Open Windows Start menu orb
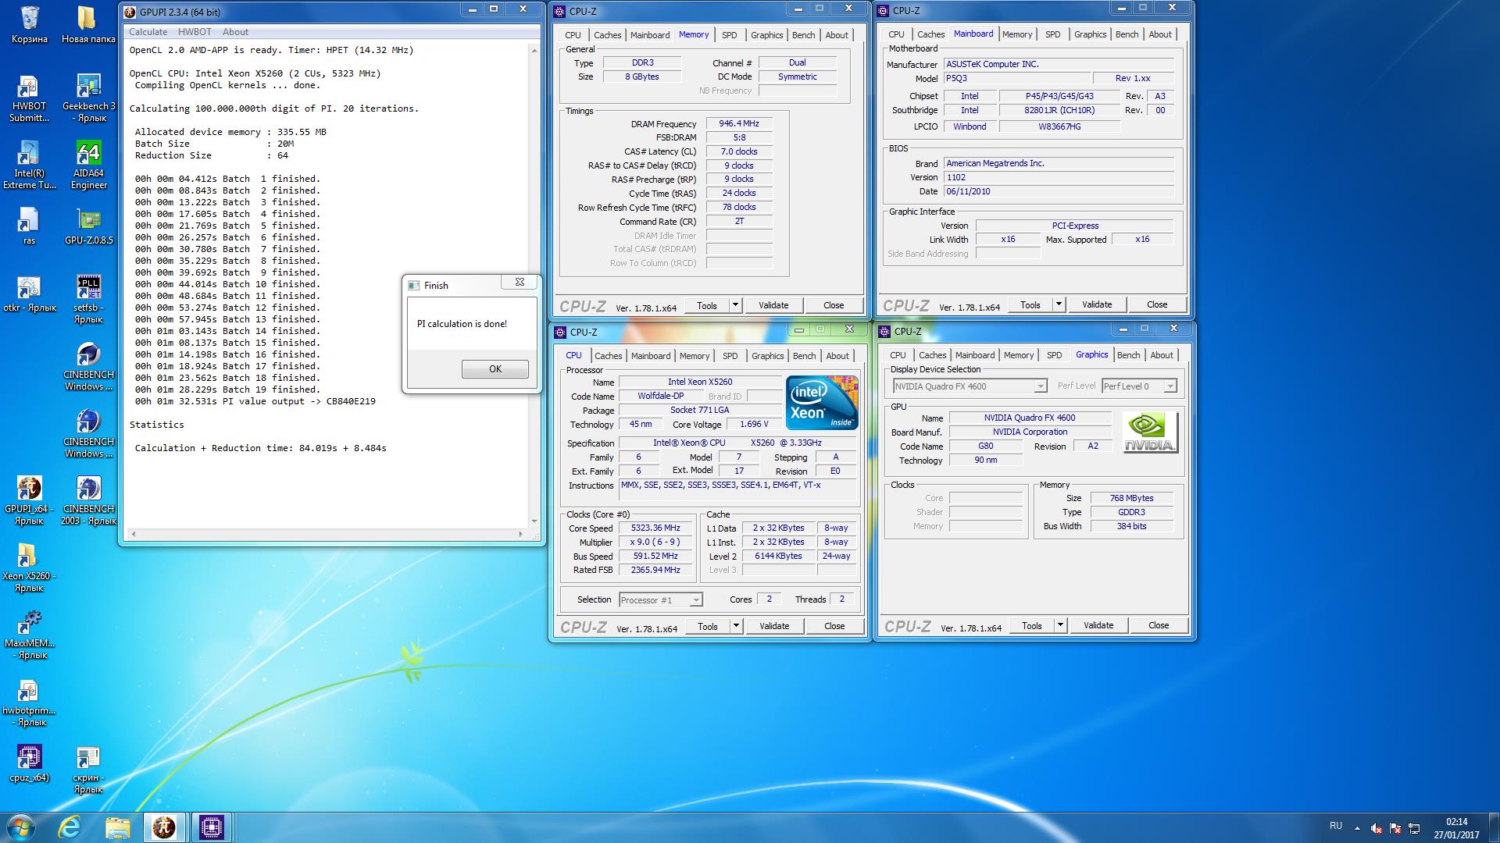This screenshot has height=843, width=1500. point(21,827)
